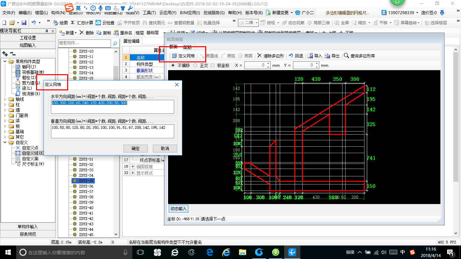Click 导出 export in section editor
The width and height of the screenshot is (461, 259).
(332, 56)
